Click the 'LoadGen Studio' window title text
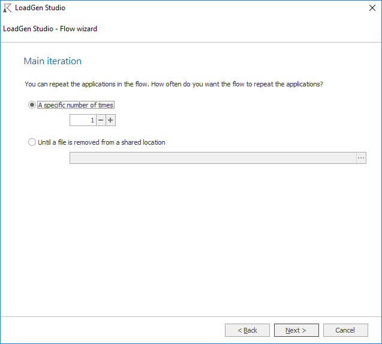Screen dimensions: 382x344 coord(40,8)
